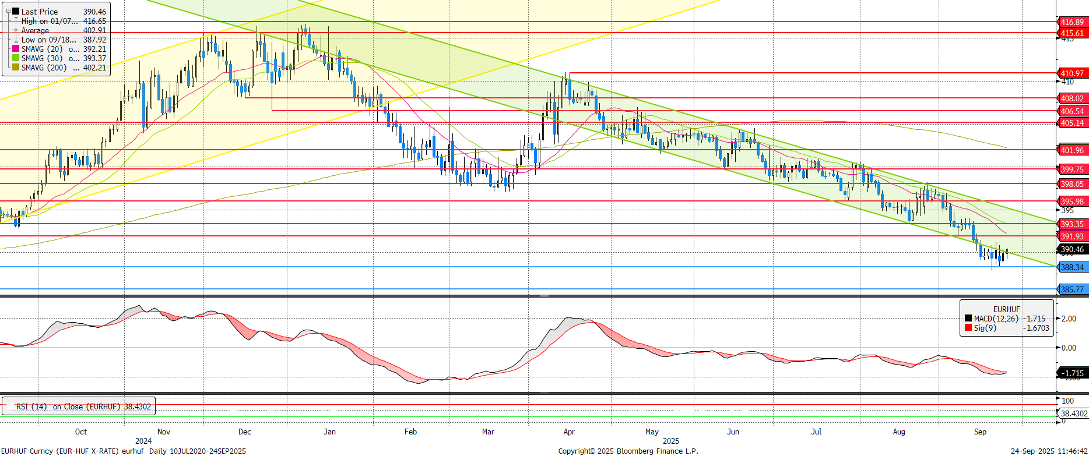
Task: Select the blue 388.34 price level tag
Action: (1073, 267)
